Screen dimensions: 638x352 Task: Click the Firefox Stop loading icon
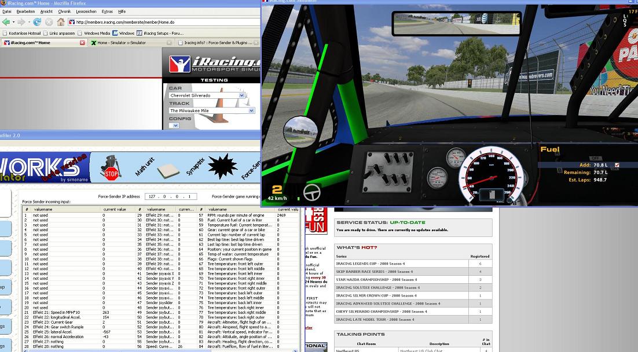pyautogui.click(x=49, y=22)
